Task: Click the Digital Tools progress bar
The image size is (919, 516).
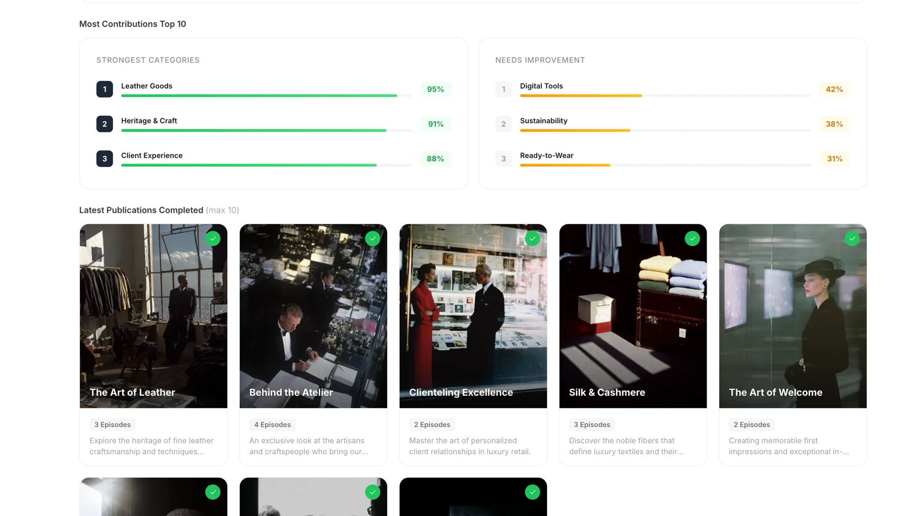Action: [665, 95]
